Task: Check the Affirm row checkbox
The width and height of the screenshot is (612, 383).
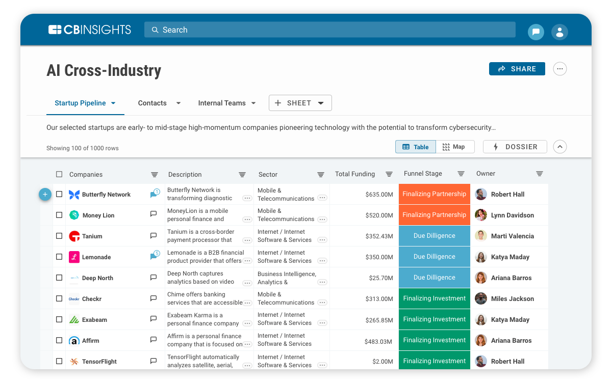Action: (x=59, y=340)
